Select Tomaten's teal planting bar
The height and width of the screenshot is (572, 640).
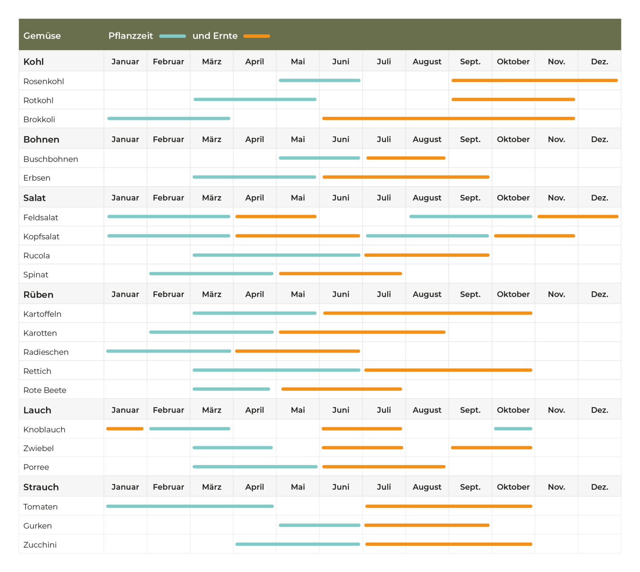tap(190, 506)
